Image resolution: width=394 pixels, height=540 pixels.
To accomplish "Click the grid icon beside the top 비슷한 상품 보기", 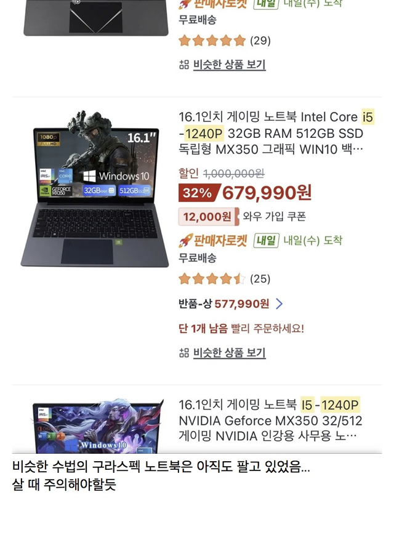I will tap(184, 65).
